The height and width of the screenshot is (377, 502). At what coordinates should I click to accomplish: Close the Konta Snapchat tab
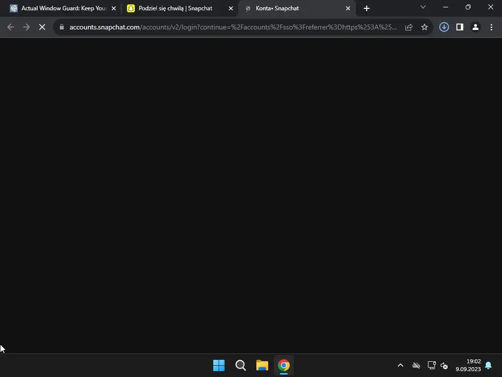(x=348, y=8)
